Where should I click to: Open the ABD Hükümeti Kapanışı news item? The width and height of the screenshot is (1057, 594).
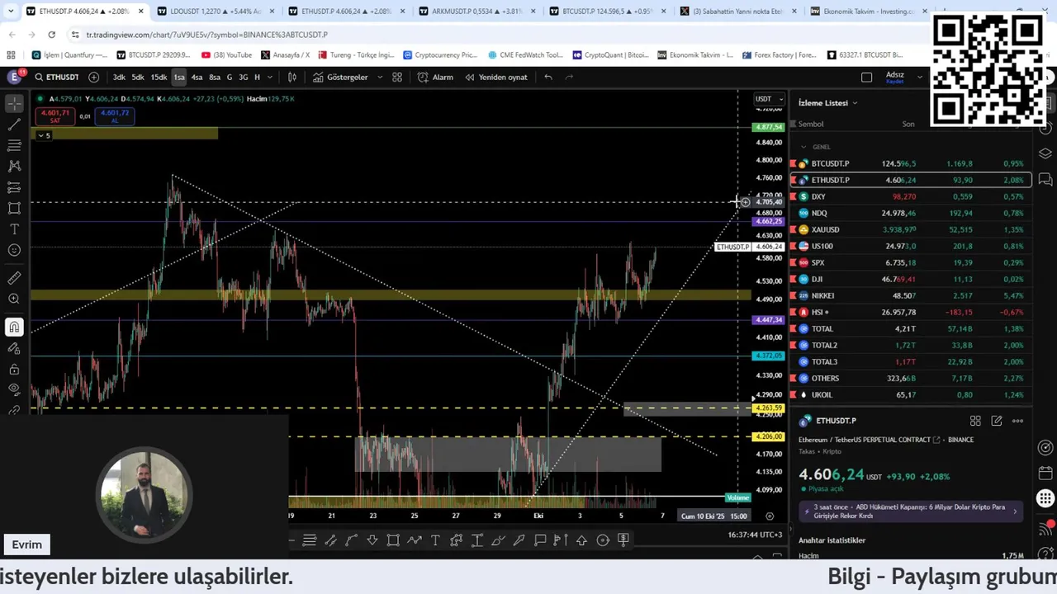point(910,511)
